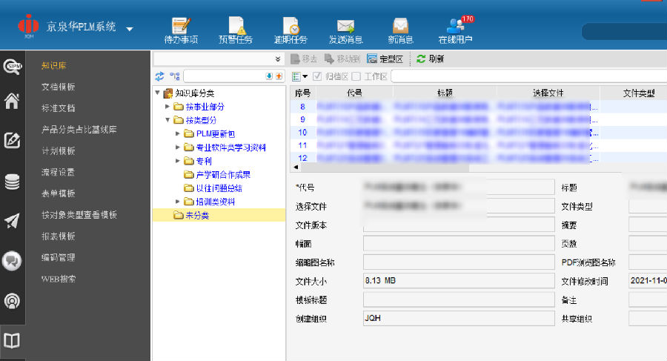Click the tree refresh arrows icon
This screenshot has width=667, height=361.
point(159,76)
